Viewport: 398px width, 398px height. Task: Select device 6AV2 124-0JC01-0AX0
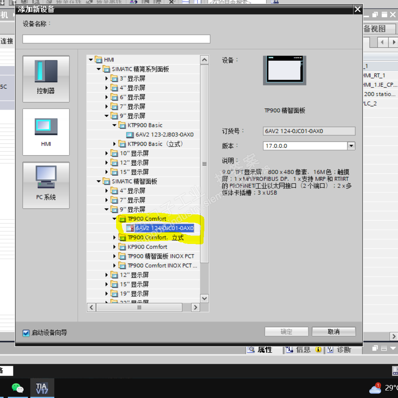[x=165, y=228]
